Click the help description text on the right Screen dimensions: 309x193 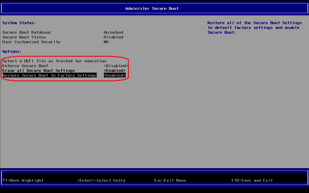[x=254, y=28]
